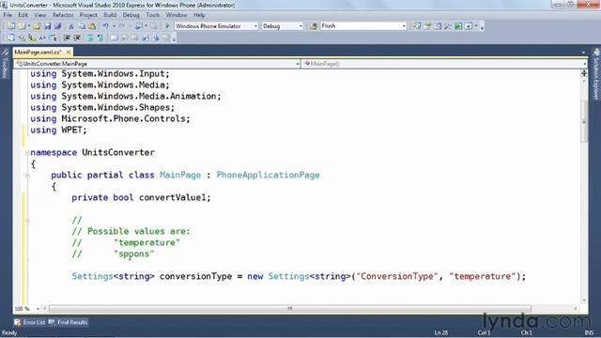Click the Paste icon in the toolbar

click(x=92, y=26)
